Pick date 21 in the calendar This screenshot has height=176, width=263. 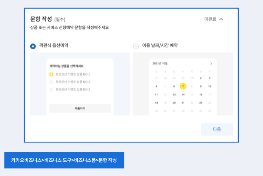pos(183,103)
